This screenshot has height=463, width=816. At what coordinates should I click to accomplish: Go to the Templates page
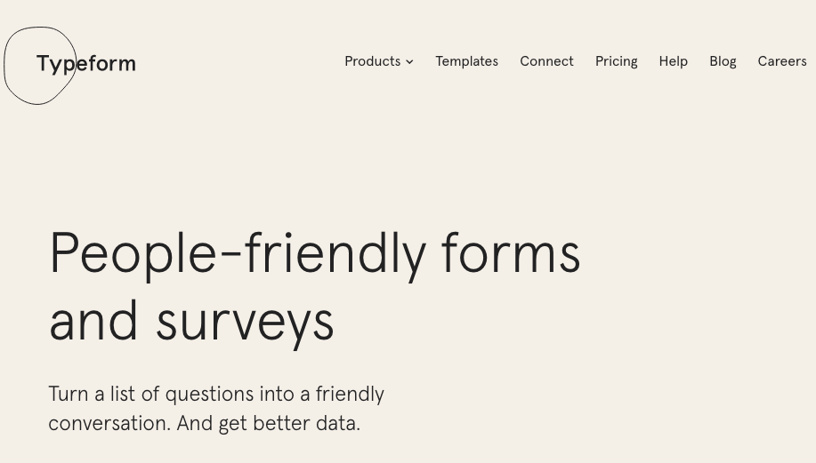click(467, 61)
